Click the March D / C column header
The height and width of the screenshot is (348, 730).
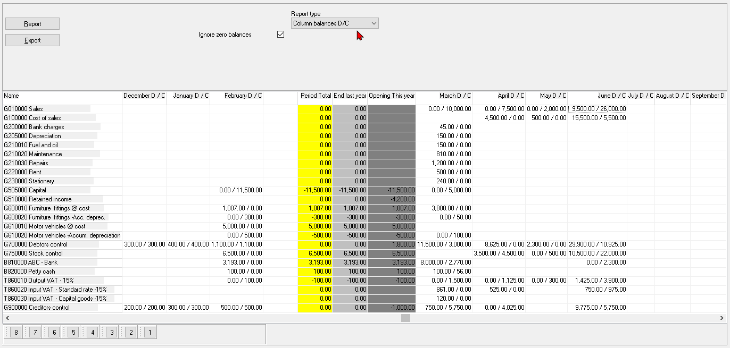(444, 96)
